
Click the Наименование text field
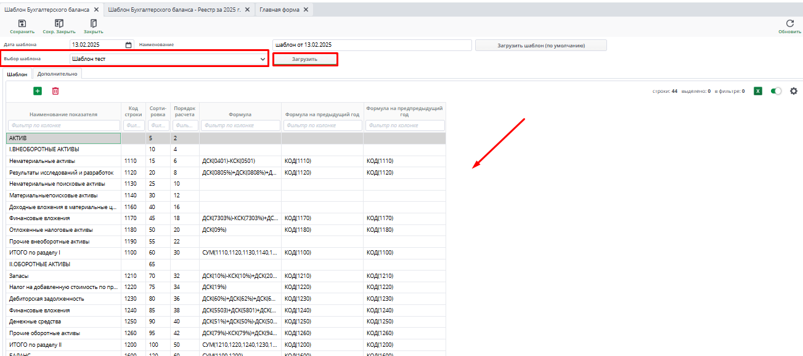point(372,45)
